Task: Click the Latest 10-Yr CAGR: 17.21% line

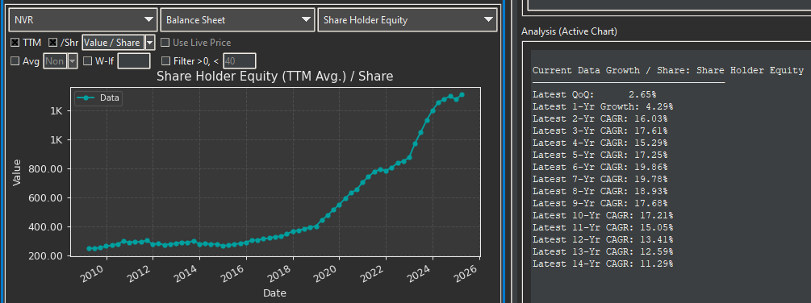Action: (603, 215)
